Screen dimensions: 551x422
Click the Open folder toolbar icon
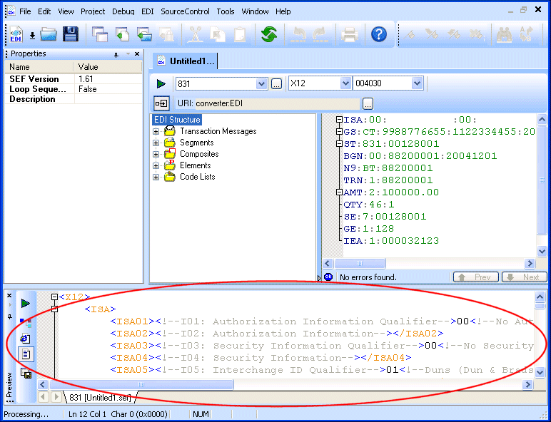click(49, 34)
